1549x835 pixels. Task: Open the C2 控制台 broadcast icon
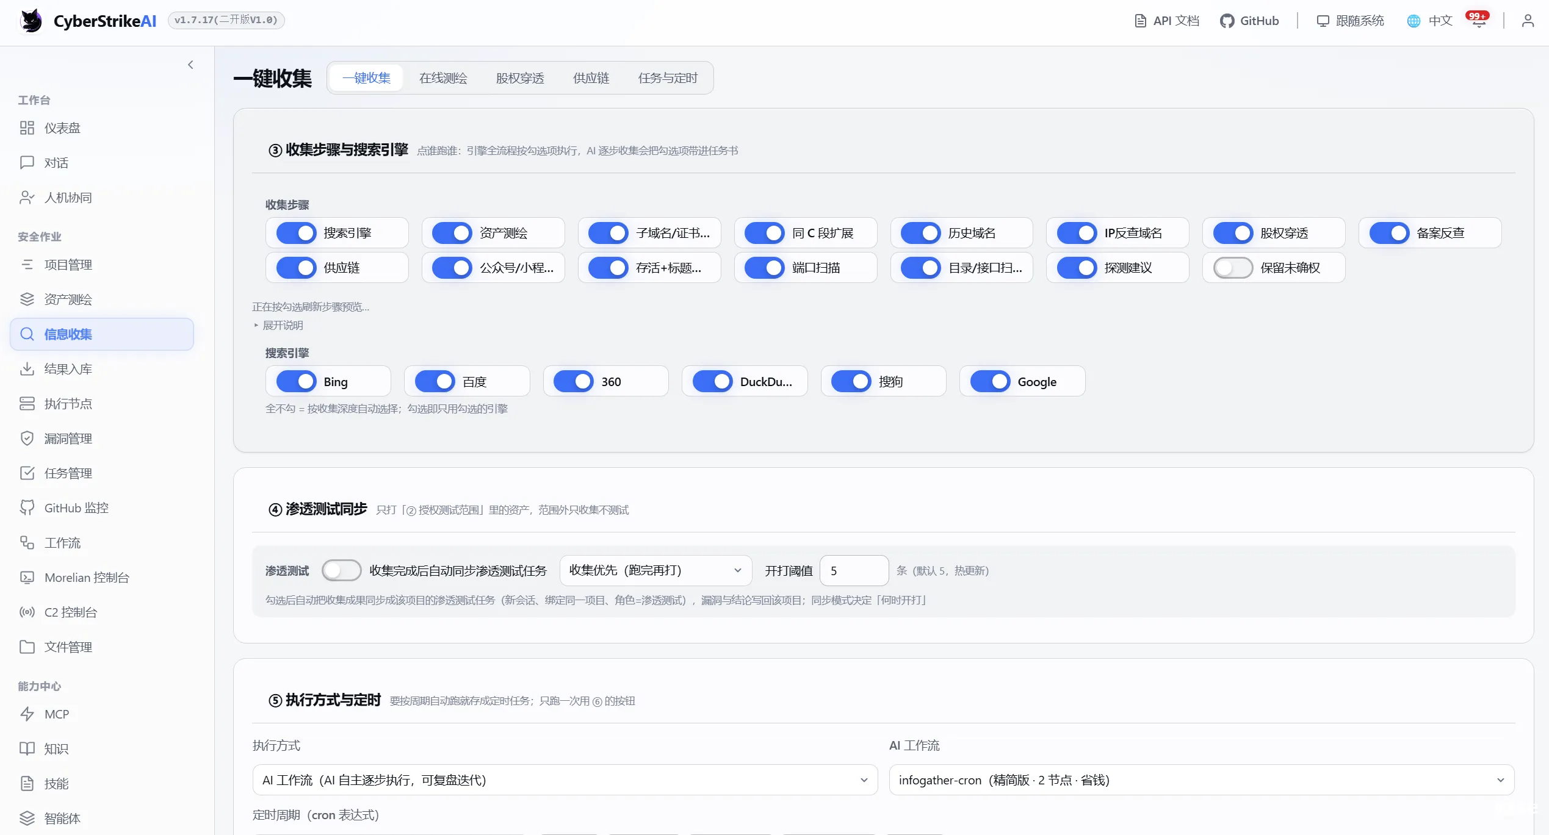pyautogui.click(x=27, y=612)
